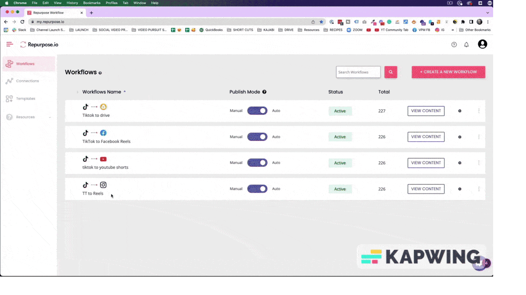Open the help question mark icon in header
This screenshot has height=295, width=526.
[x=454, y=45]
